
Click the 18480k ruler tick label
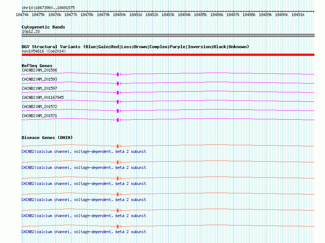120,15
